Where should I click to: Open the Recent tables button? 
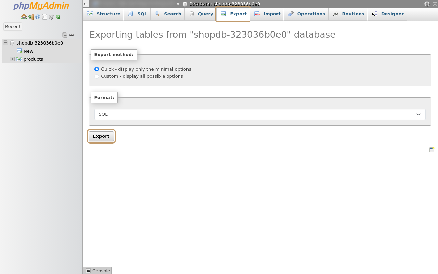pos(13,27)
